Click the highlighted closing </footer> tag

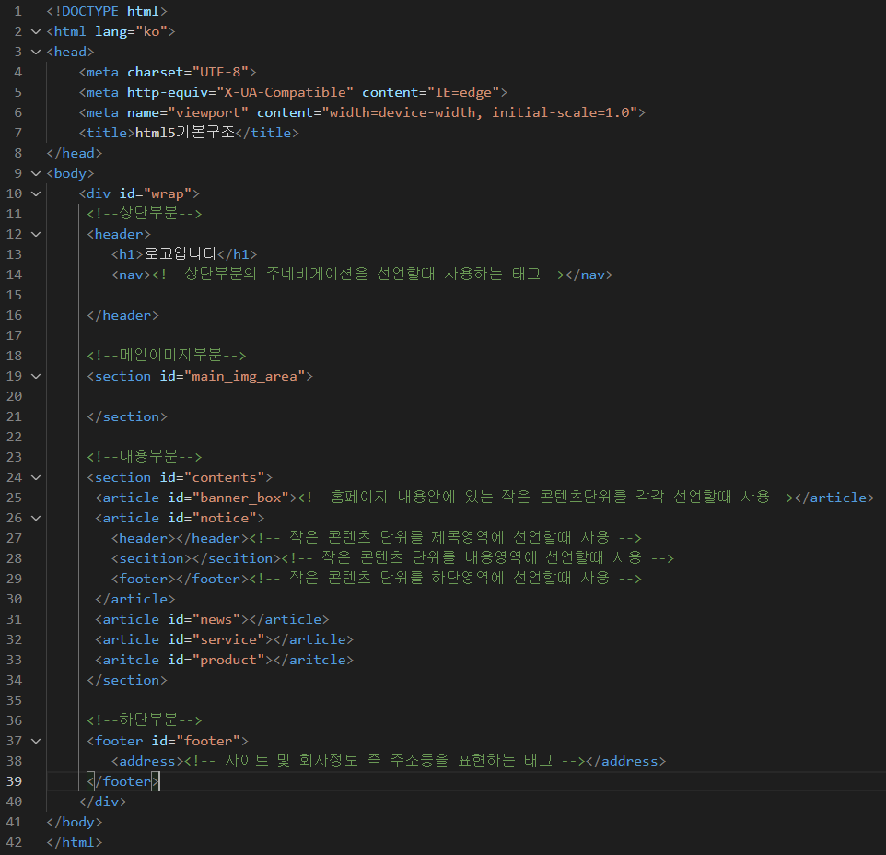123,781
